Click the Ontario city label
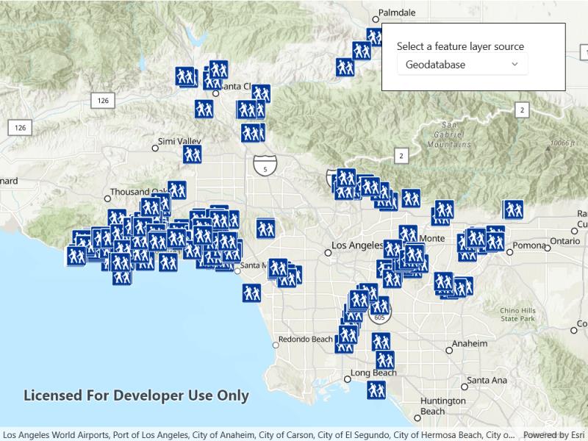 [x=565, y=241]
